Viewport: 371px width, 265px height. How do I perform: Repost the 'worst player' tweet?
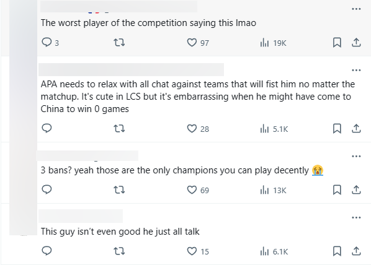[x=119, y=43]
